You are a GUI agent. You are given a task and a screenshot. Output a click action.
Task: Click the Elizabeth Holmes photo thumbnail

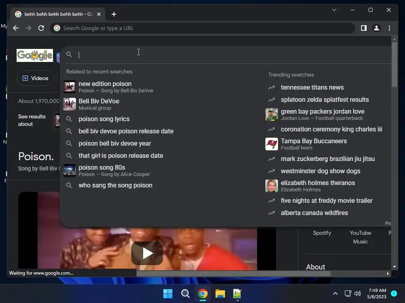271,186
